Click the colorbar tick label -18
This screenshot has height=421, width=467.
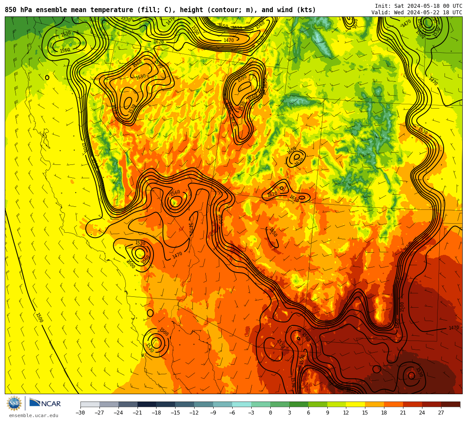pos(156,413)
